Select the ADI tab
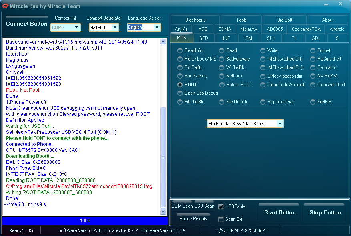Viewport: 351px width, 236px height. (x=315, y=38)
